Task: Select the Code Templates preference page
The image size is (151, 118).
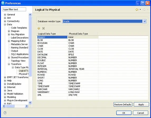Action: [x=19, y=28]
